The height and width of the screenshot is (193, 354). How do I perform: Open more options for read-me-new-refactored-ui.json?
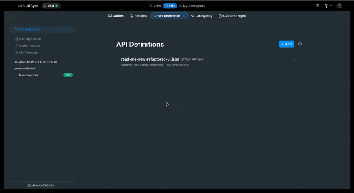point(295,59)
